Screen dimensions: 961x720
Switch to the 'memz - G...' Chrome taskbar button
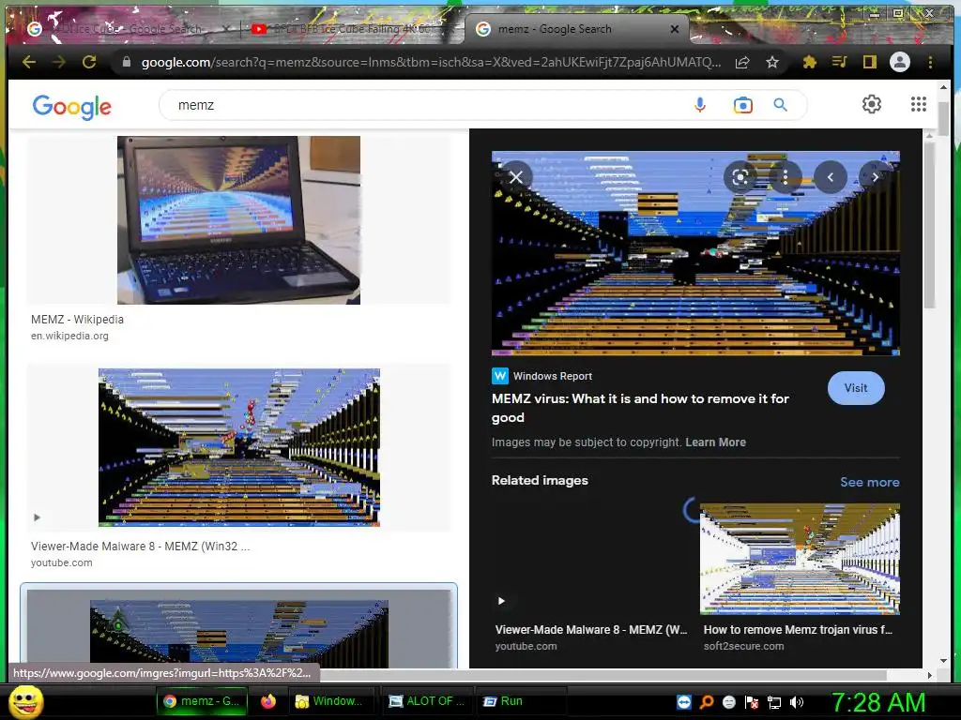pos(202,701)
